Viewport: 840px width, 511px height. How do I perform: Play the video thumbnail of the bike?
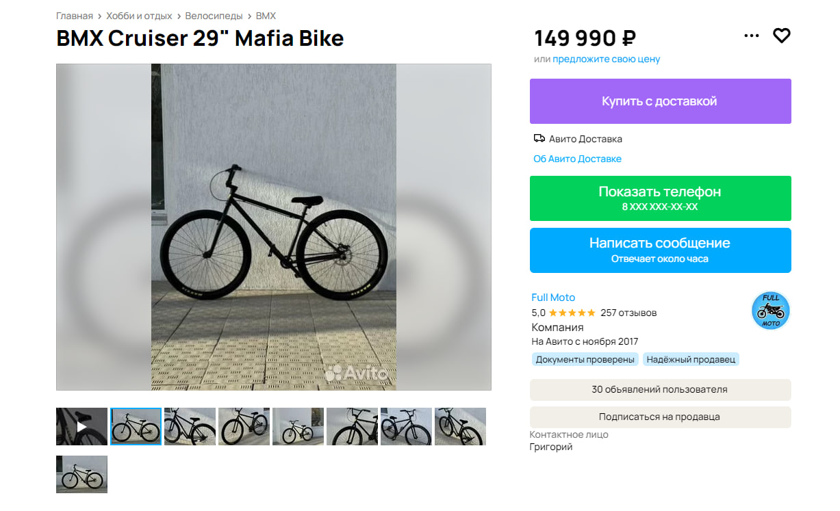tap(81, 427)
